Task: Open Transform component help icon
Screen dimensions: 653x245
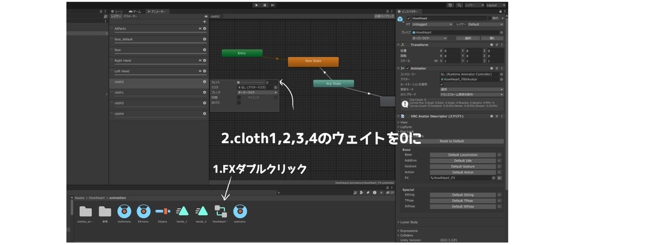Action: [x=492, y=45]
